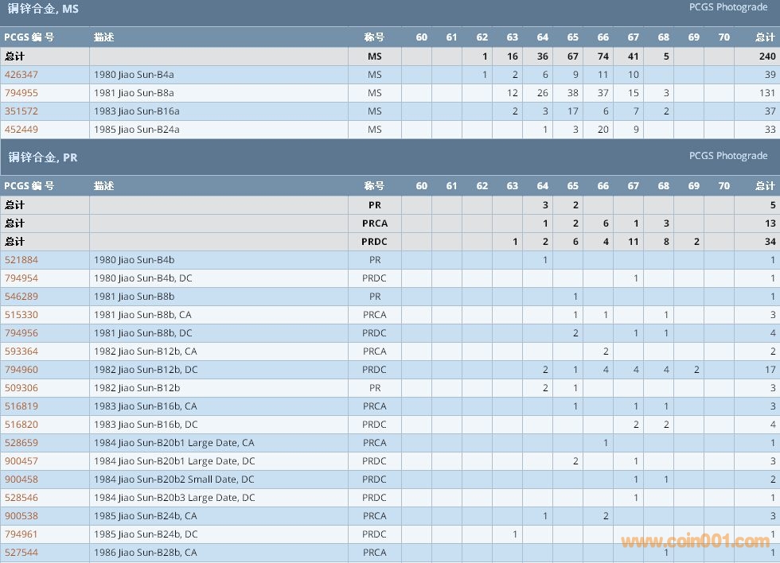Open PCGS number 794960 entry
The height and width of the screenshot is (563, 780).
[x=21, y=370]
